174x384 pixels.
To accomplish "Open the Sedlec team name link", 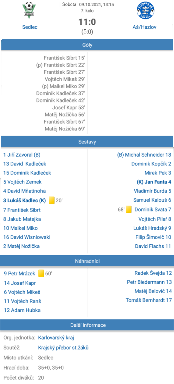I will tap(30, 27).
